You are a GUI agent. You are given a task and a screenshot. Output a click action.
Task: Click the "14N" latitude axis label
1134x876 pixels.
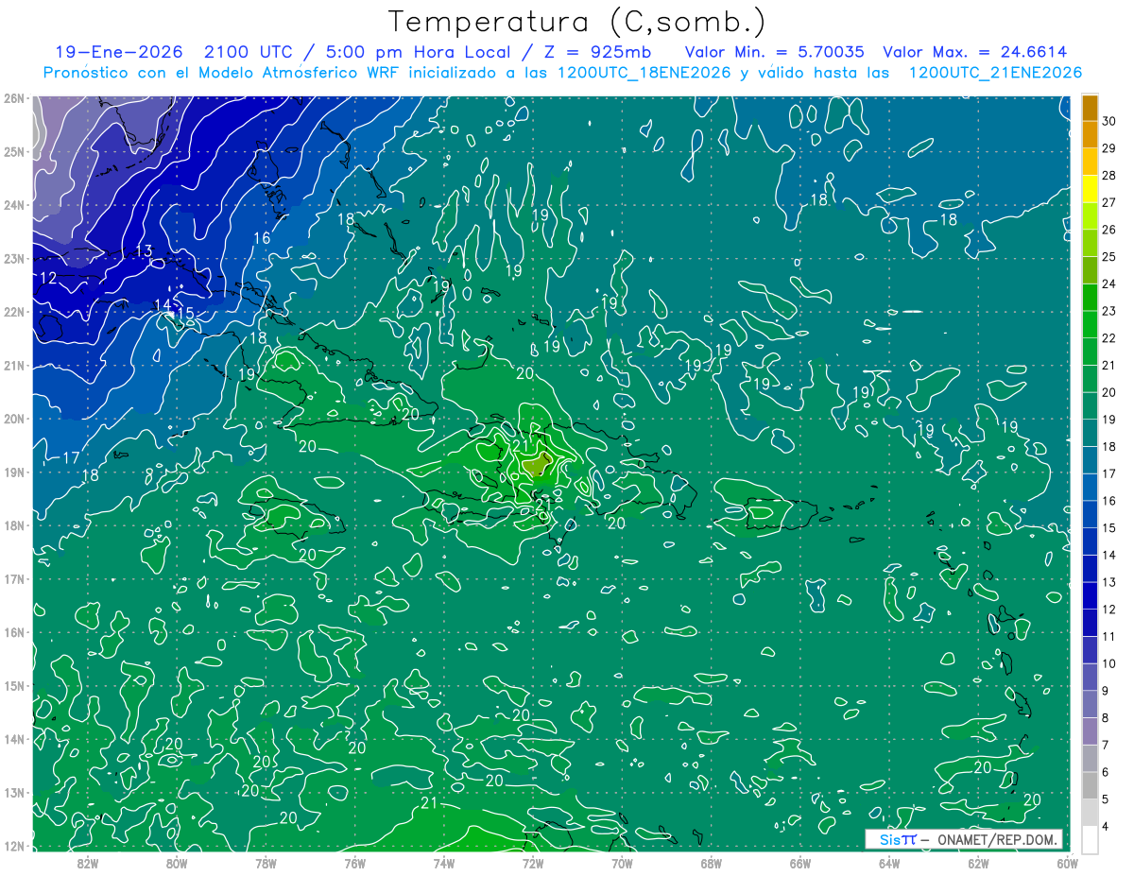click(x=13, y=739)
